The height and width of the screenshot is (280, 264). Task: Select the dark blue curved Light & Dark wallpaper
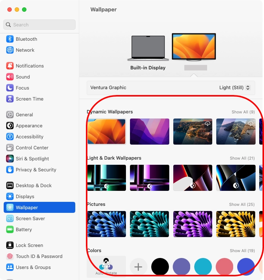pyautogui.click(x=236, y=178)
